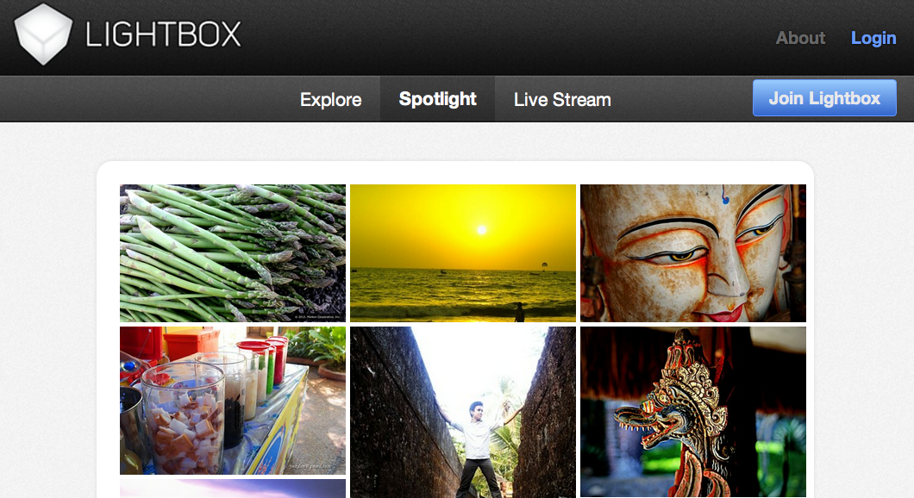Viewport: 914px width, 498px height.
Task: Open the painted Buddha face photo
Action: (x=693, y=252)
